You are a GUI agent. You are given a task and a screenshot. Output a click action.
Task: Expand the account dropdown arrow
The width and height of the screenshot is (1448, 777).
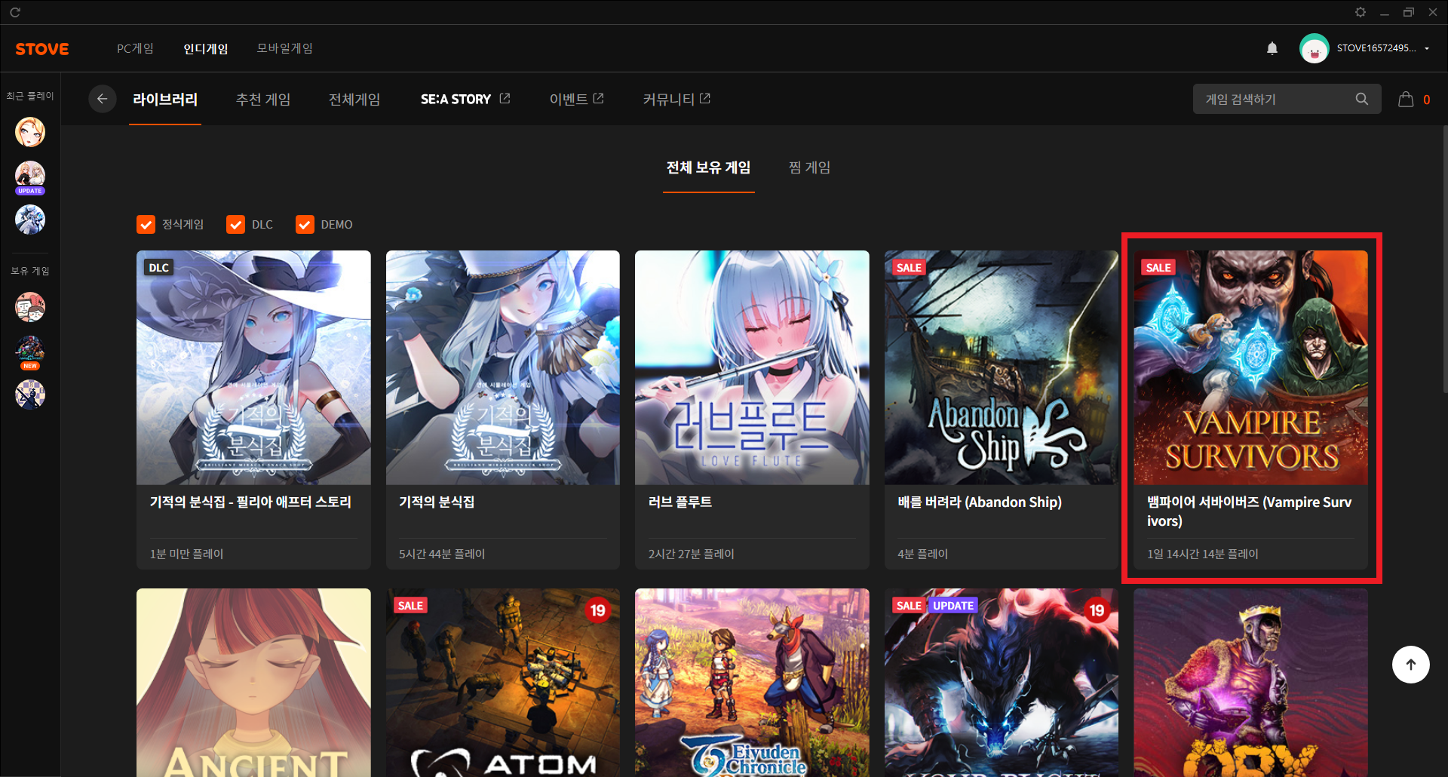pyautogui.click(x=1427, y=48)
